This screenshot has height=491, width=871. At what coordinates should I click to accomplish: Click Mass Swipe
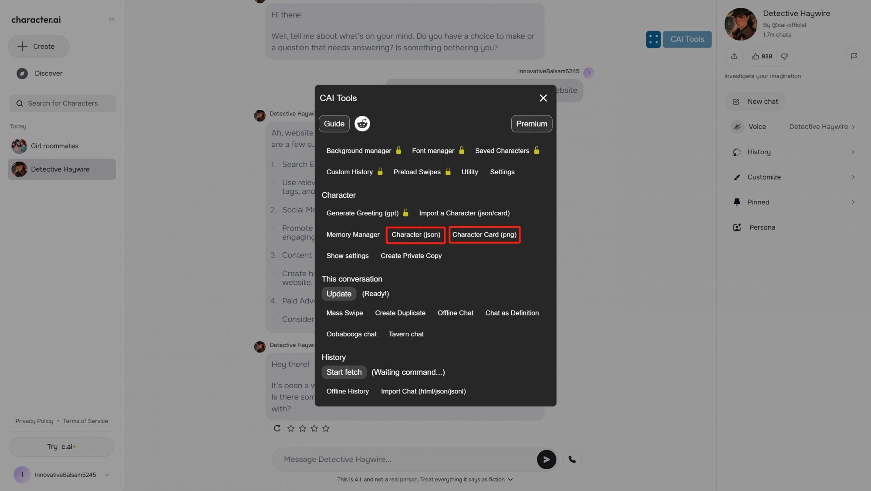point(344,313)
